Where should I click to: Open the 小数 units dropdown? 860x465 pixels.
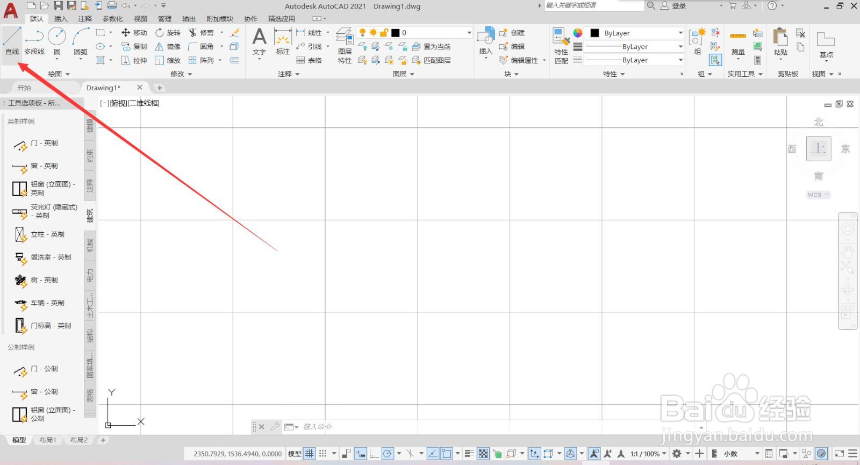tap(741, 454)
